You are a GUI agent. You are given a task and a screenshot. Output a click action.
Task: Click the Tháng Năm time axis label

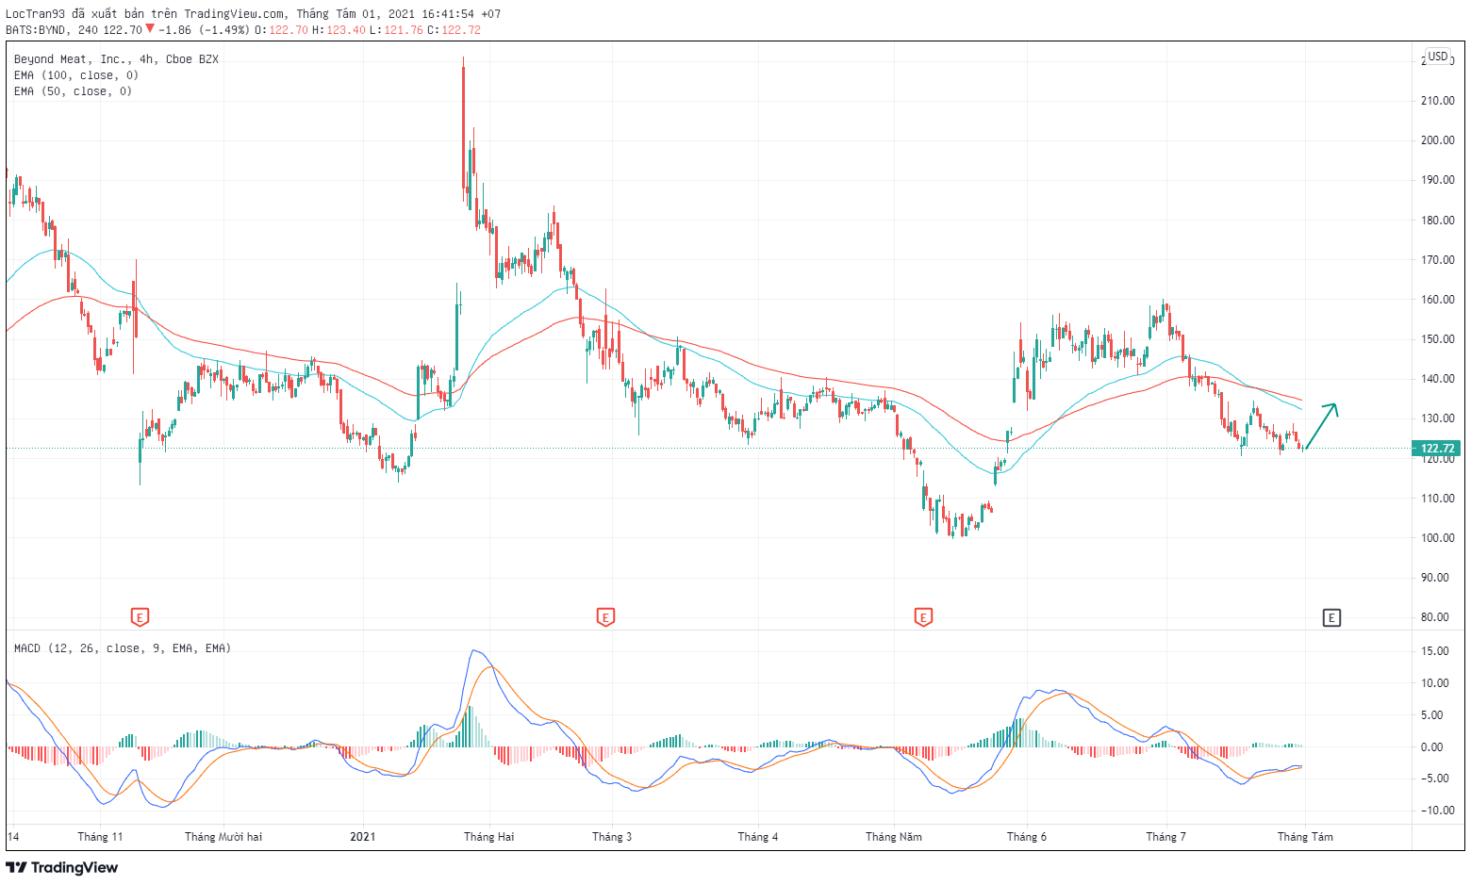(894, 837)
